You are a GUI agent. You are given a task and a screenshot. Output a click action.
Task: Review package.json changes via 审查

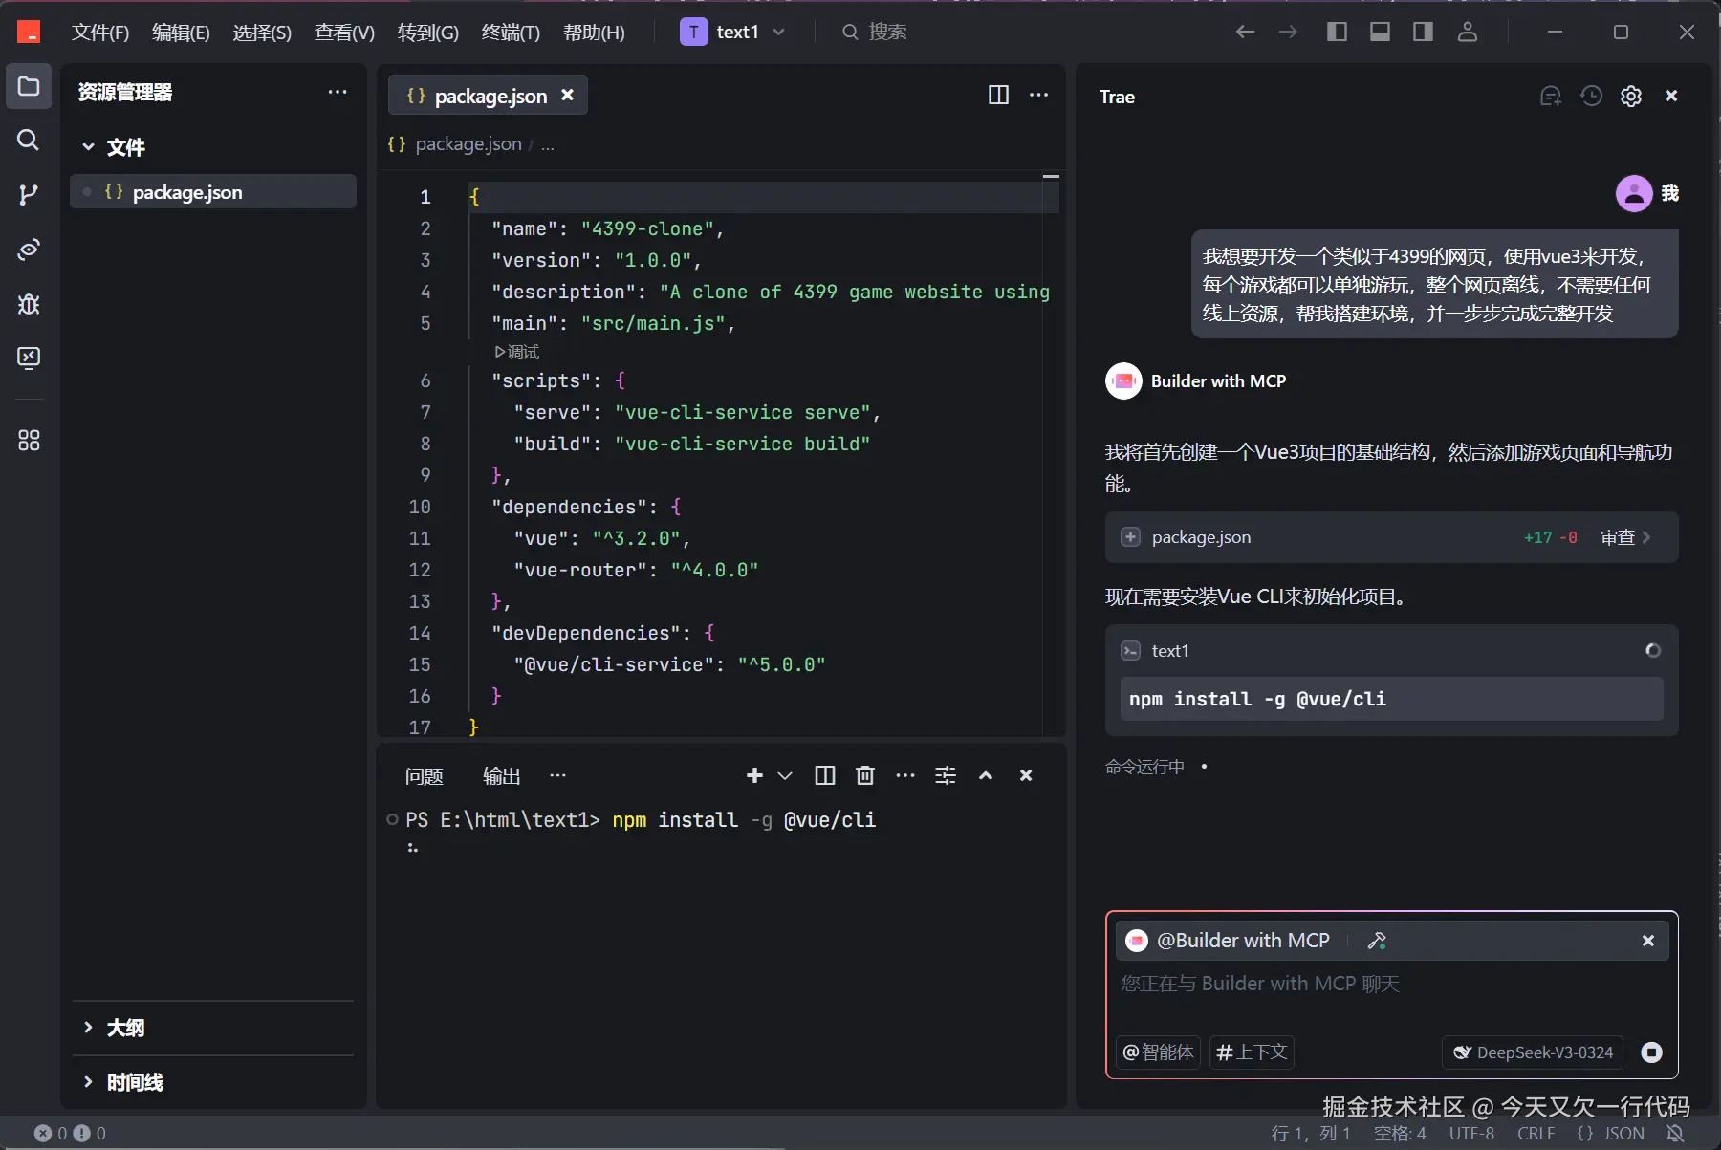coord(1625,537)
